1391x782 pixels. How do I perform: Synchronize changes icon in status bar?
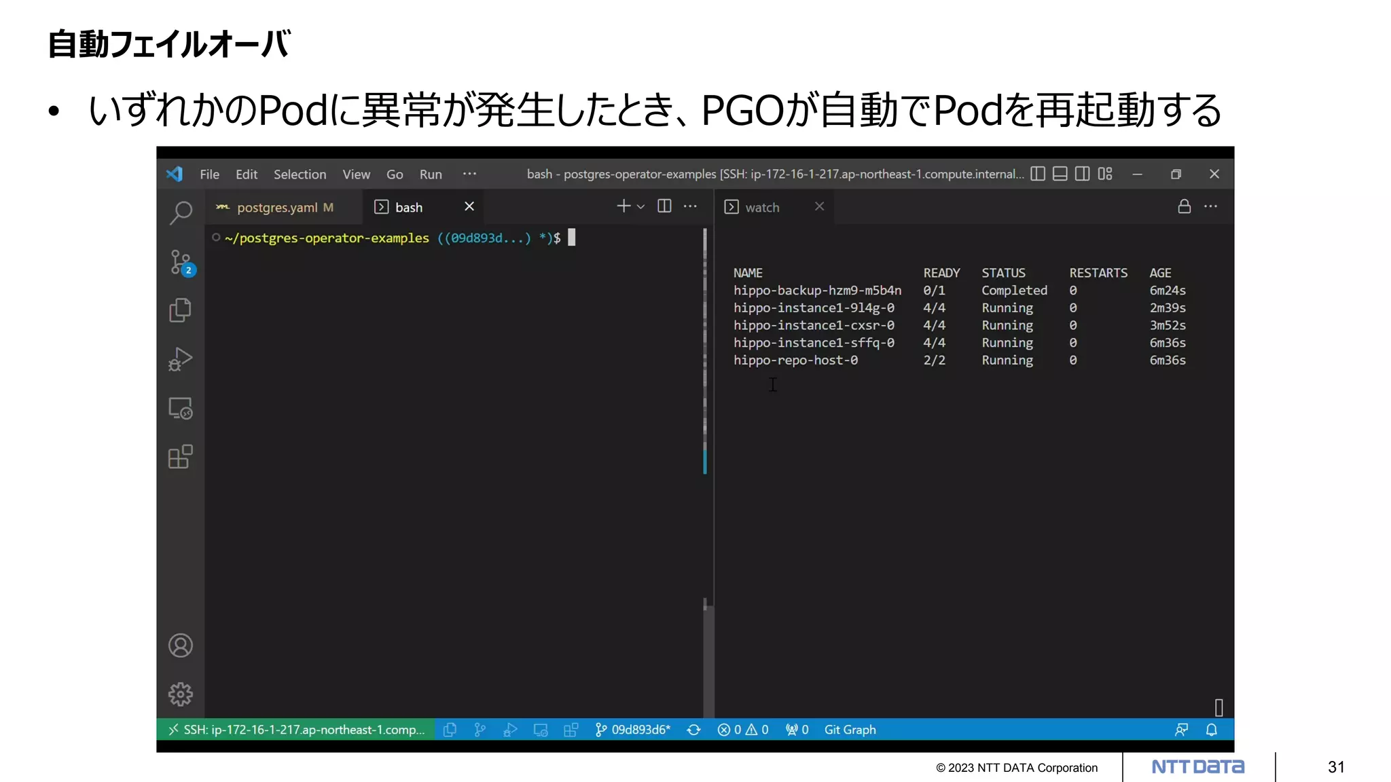tap(693, 730)
